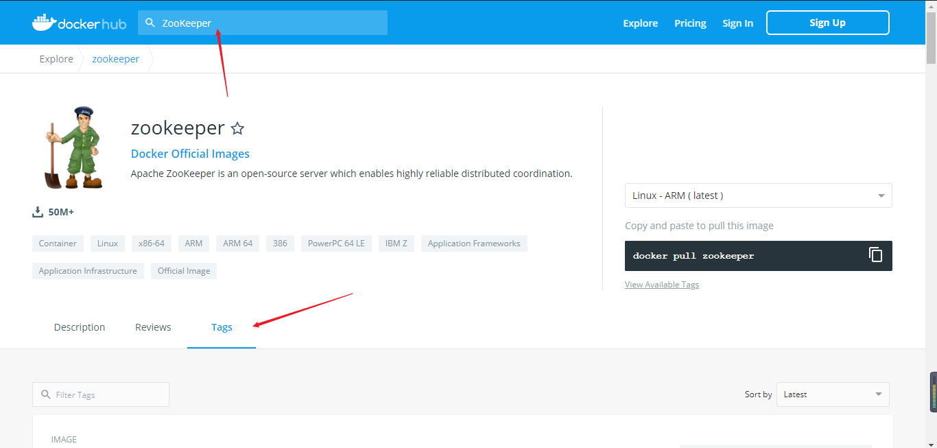Click the Pricing menu item
Image resolution: width=937 pixels, height=448 pixels.
[689, 23]
